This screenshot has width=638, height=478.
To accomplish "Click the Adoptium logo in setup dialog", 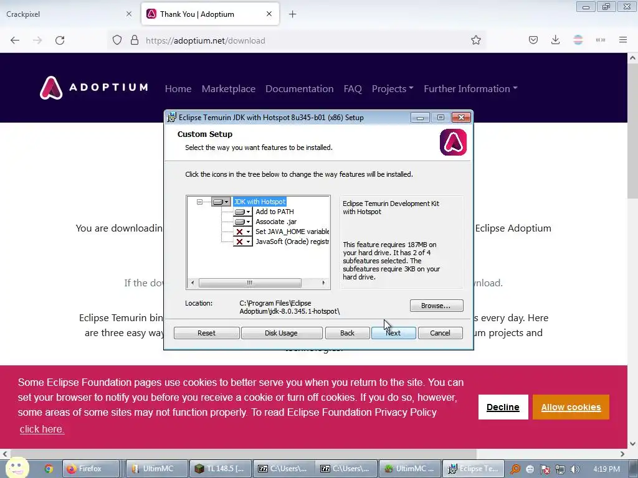I will pyautogui.click(x=454, y=143).
